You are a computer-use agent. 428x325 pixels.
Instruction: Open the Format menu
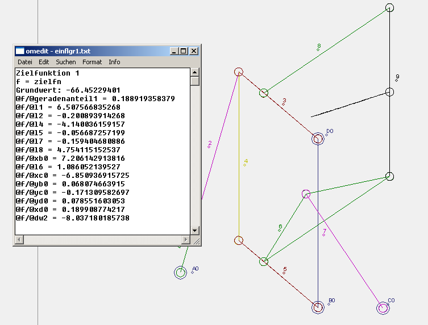pos(92,62)
